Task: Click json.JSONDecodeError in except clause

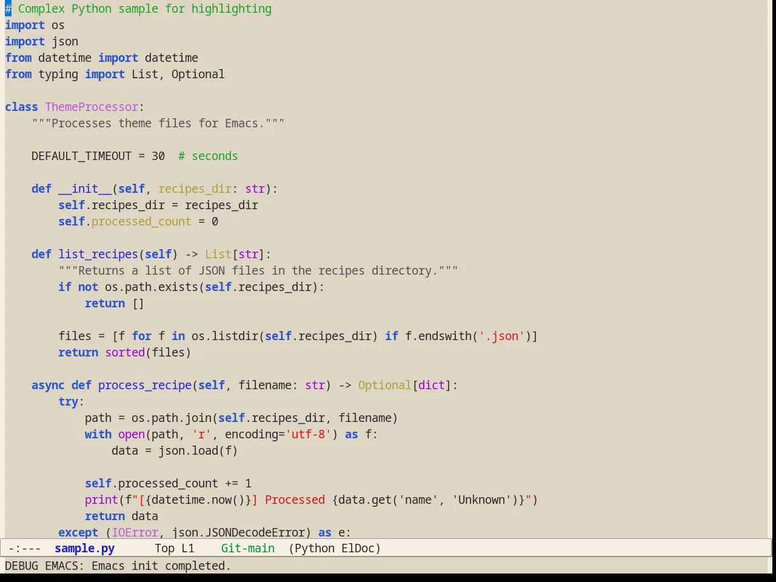Action: tap(238, 533)
